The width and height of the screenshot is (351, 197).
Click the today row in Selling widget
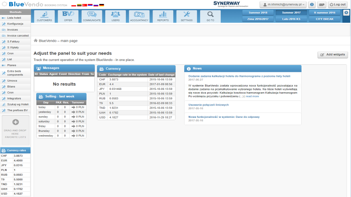62,107
